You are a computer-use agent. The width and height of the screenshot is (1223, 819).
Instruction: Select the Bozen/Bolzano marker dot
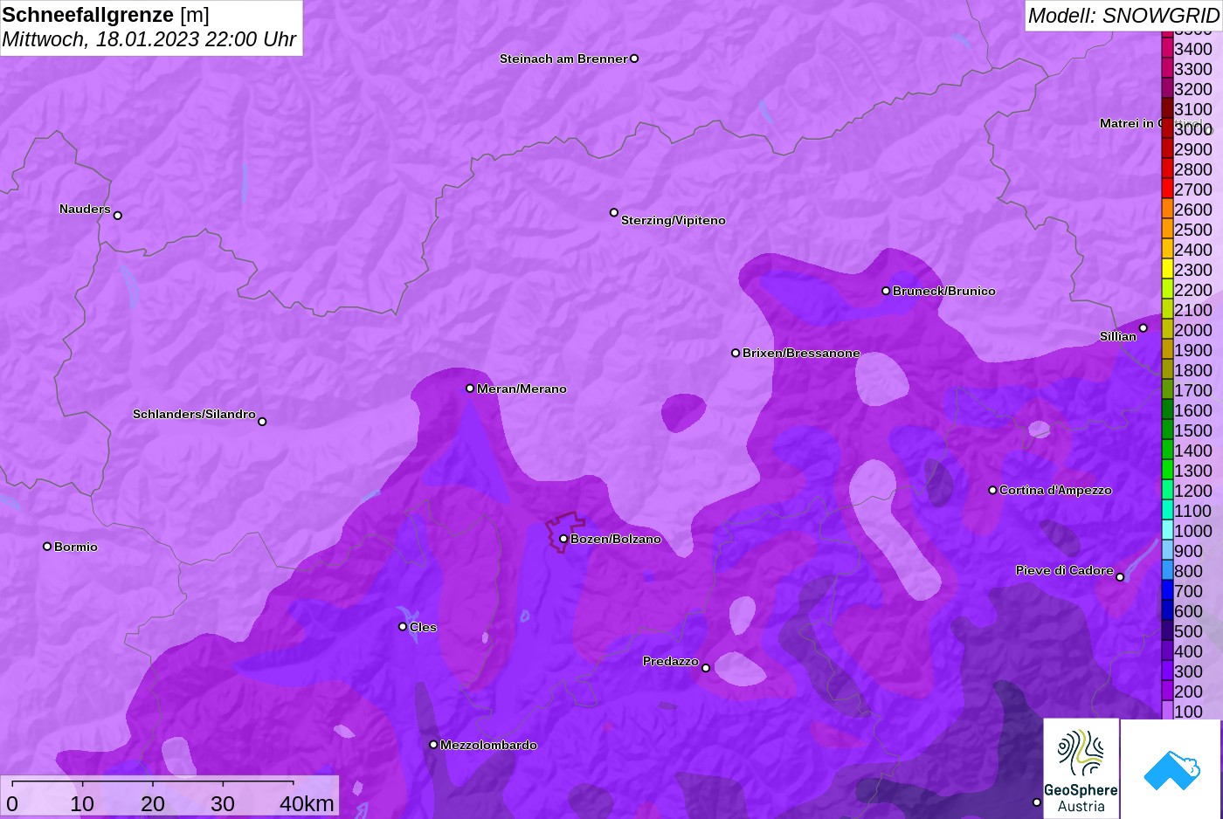[x=563, y=539]
